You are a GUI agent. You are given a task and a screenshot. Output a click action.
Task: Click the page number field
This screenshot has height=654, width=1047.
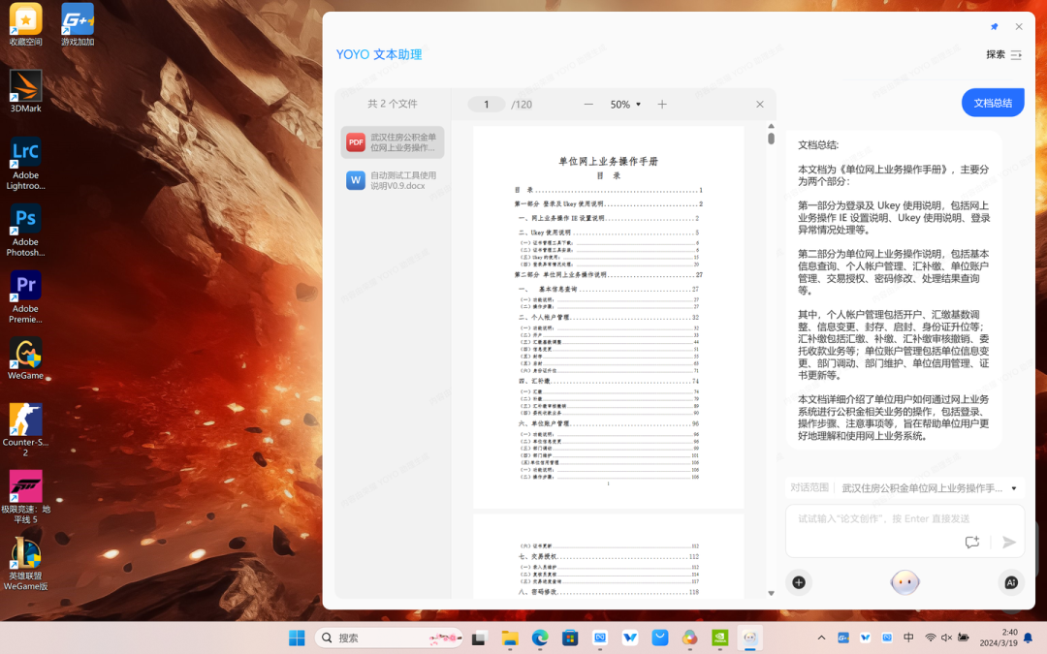coord(486,104)
